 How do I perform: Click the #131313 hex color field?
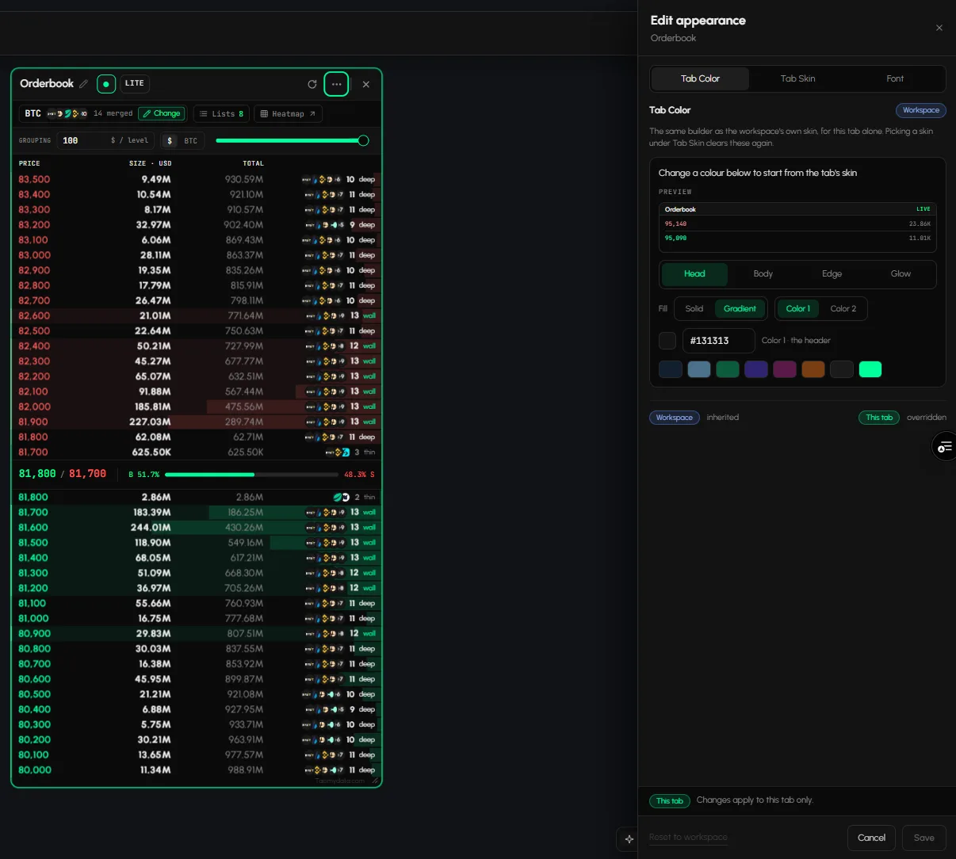click(718, 341)
